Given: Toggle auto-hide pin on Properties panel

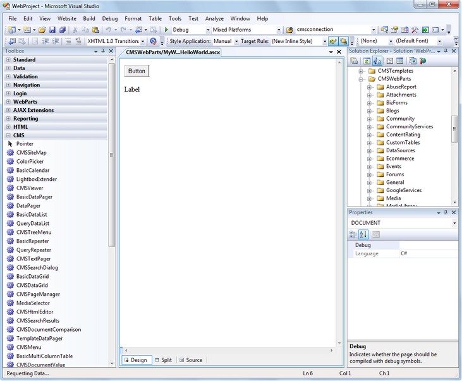Looking at the screenshot, I should 447,213.
